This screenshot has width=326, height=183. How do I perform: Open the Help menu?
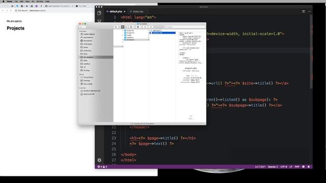point(47,1)
